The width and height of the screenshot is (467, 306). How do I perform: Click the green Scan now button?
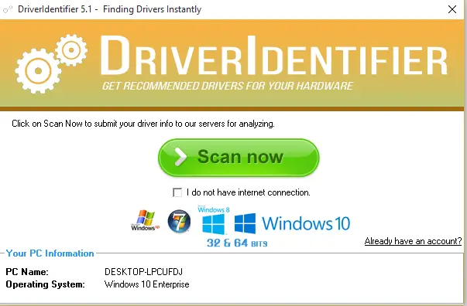tap(239, 157)
